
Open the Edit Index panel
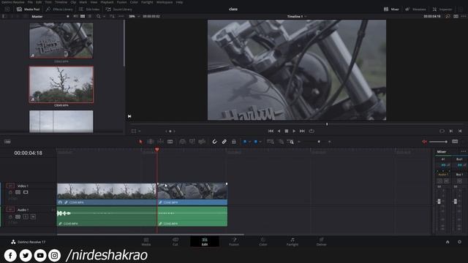[x=89, y=9]
